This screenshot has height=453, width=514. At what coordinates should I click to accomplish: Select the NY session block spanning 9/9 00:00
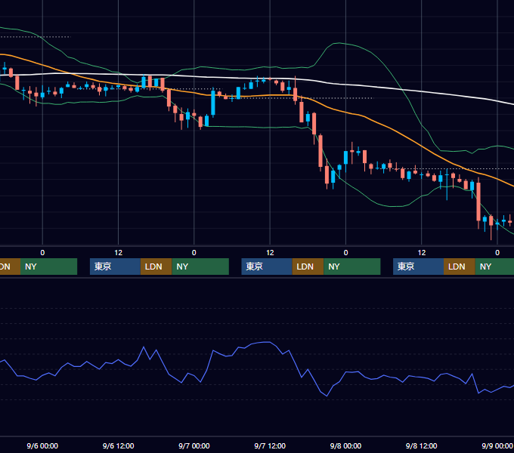[x=494, y=267]
